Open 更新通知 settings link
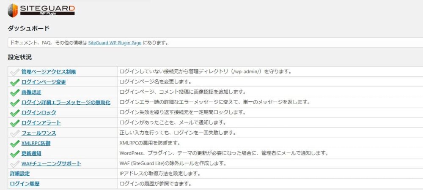This screenshot has width=423, height=190. tap(31, 154)
